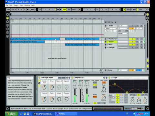Enable draw mode with the pencil icon
Screen dimensions: 155x116
[79, 10]
